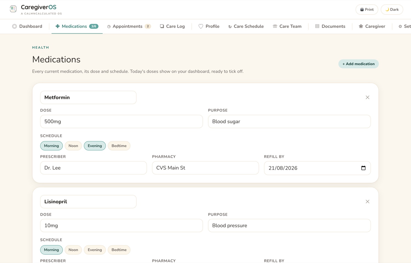Click the Print button
The width and height of the screenshot is (411, 263).
(367, 10)
